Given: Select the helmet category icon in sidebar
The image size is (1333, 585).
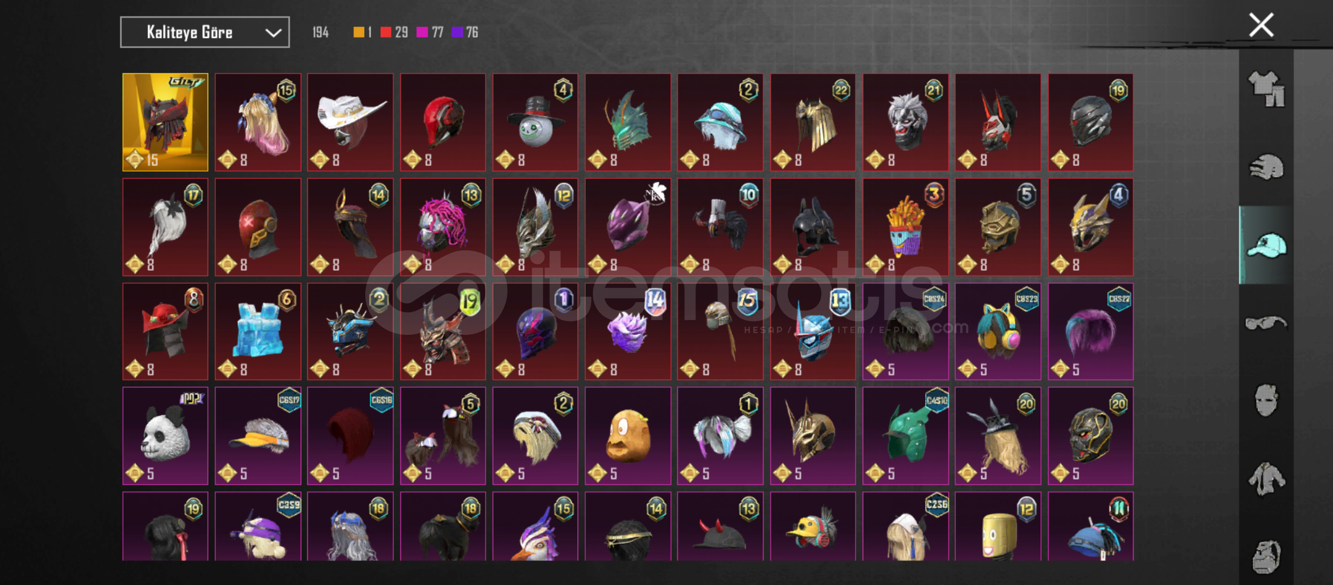Looking at the screenshot, I should (x=1266, y=167).
